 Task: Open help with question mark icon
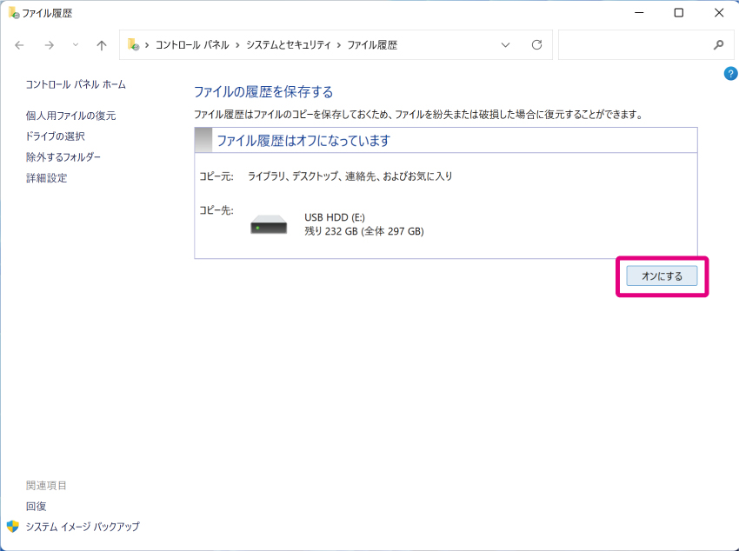[x=730, y=74]
